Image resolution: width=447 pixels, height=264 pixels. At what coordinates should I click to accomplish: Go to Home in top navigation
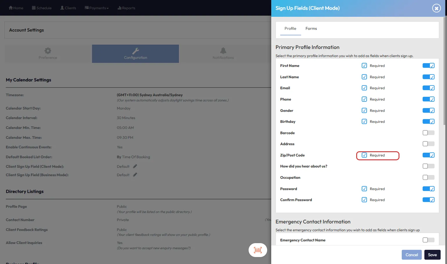[16, 8]
